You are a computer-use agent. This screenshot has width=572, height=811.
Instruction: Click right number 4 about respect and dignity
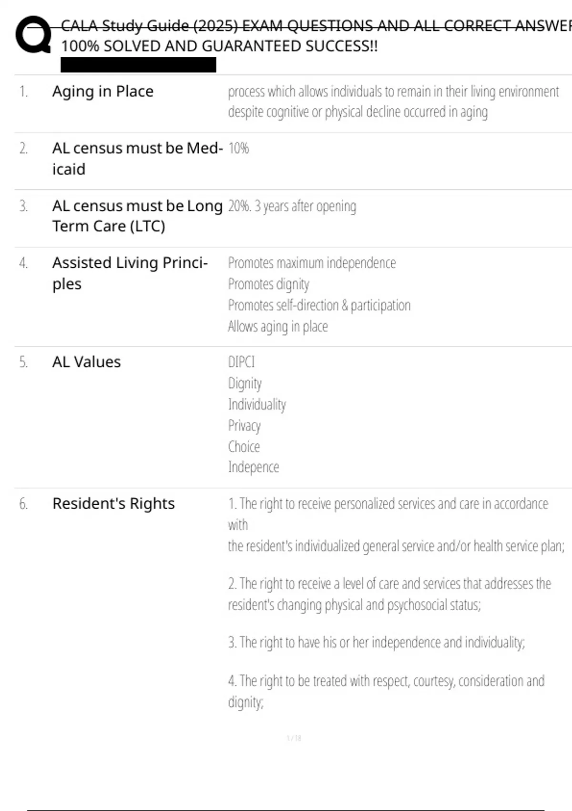click(x=386, y=691)
